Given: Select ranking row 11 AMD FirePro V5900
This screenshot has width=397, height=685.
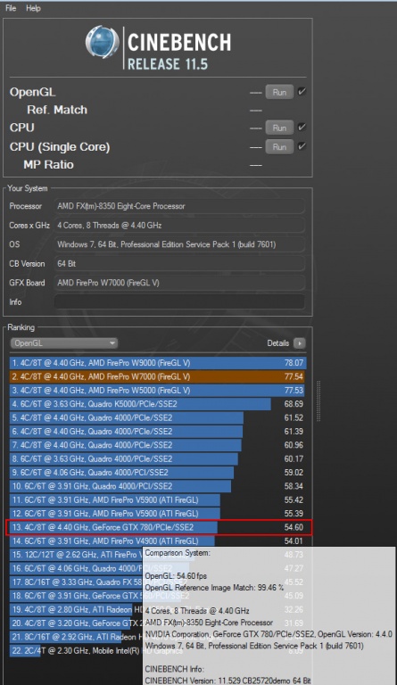Looking at the screenshot, I should 157,499.
